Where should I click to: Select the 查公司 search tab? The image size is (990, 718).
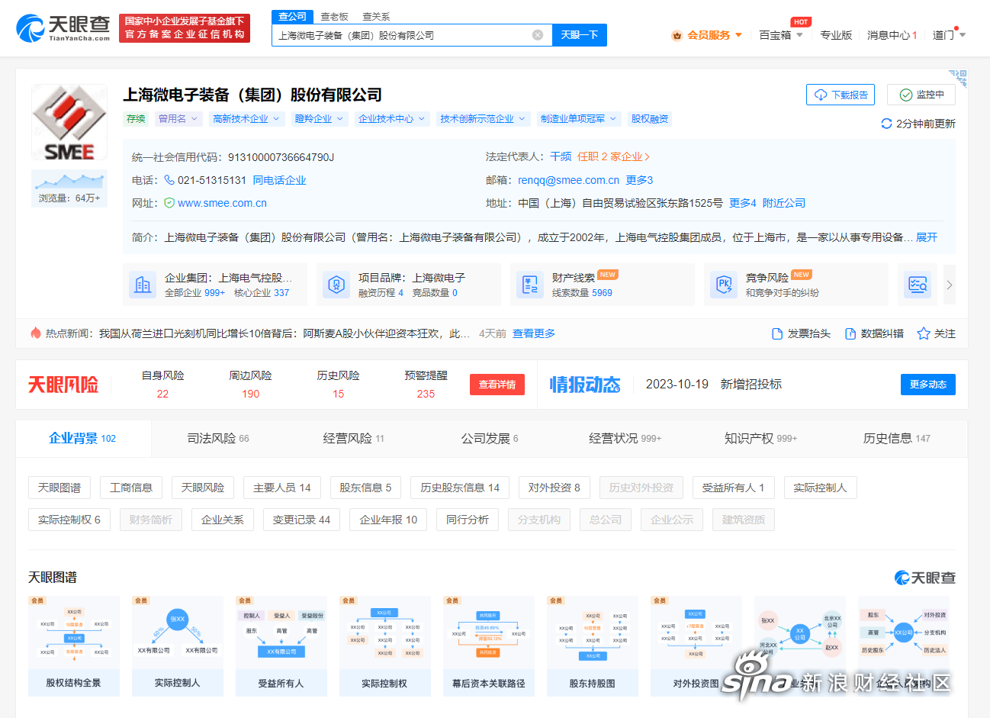292,17
